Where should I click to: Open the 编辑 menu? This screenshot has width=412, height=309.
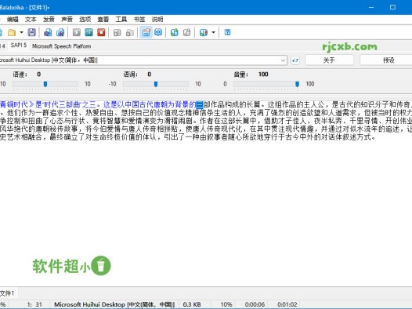coord(13,19)
